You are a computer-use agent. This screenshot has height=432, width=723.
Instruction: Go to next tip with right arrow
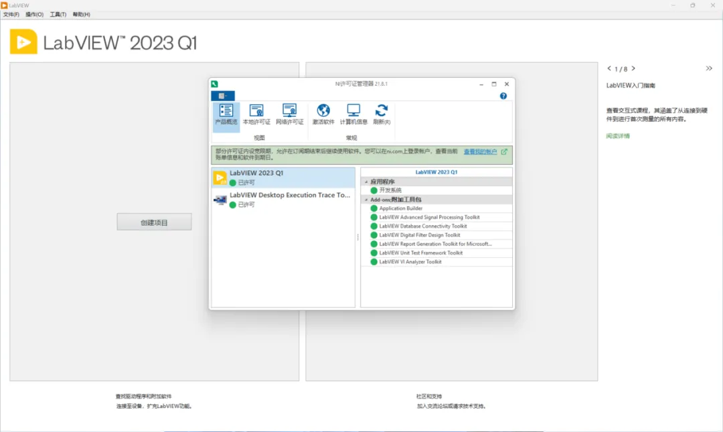[x=633, y=68]
